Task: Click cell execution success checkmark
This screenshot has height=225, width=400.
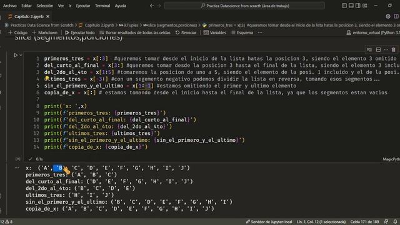Action: tap(31, 159)
